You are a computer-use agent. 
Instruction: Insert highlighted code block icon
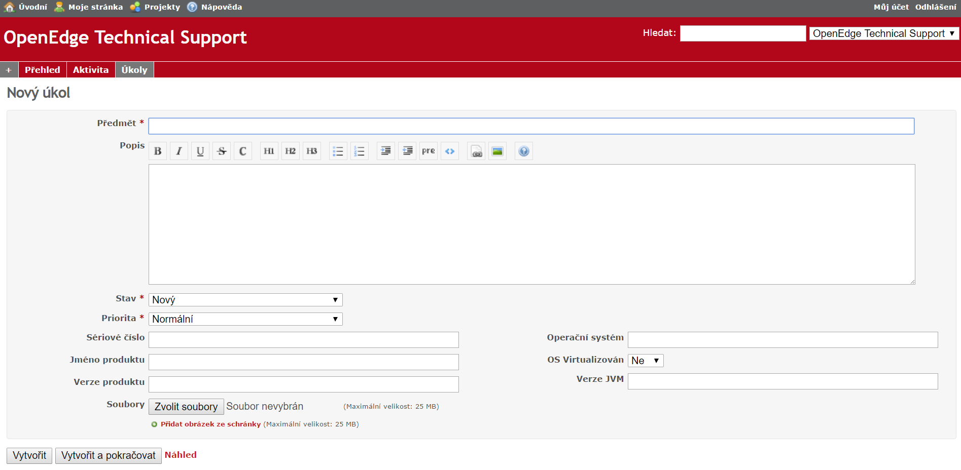click(x=450, y=151)
